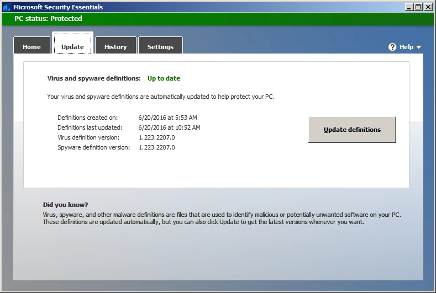Click the 'Virus definition version:' label
This screenshot has width=436, height=293.
tap(88, 137)
